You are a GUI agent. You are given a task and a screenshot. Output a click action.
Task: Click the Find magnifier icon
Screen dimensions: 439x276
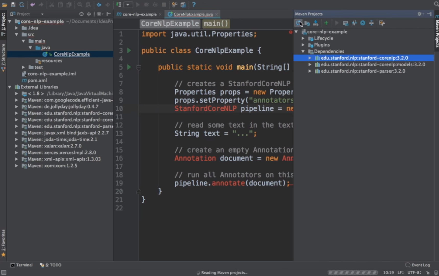(80, 5)
